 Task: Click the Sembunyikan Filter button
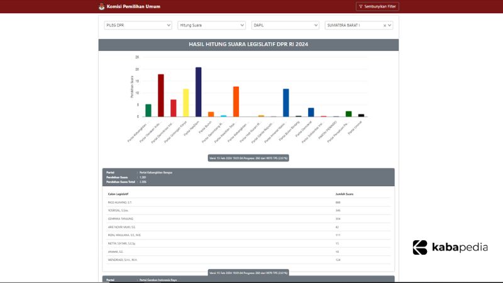[x=377, y=7]
